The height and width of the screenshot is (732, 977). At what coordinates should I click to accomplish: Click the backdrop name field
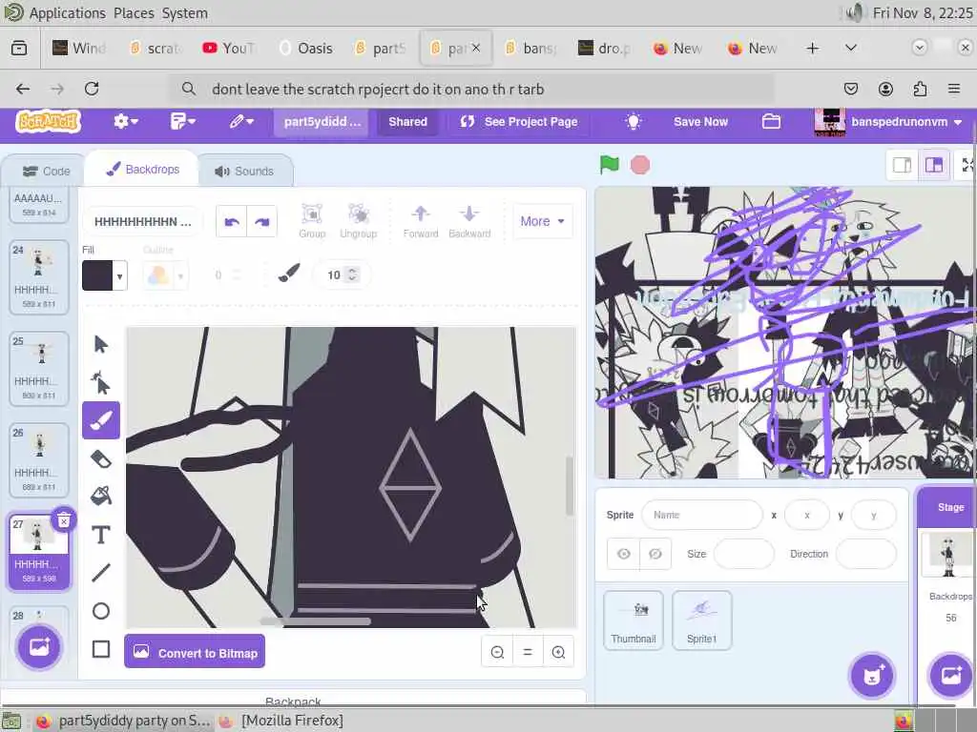(x=142, y=221)
